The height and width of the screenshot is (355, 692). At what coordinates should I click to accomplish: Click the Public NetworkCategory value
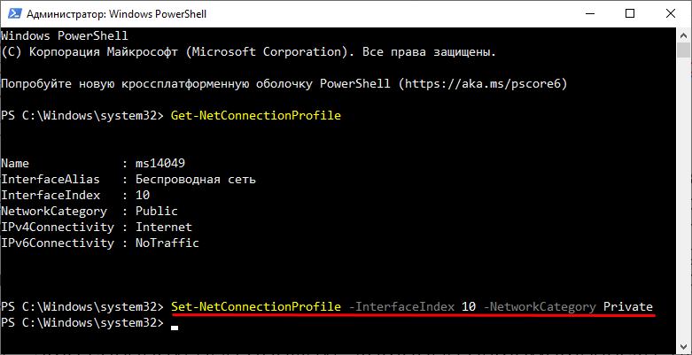pos(157,212)
